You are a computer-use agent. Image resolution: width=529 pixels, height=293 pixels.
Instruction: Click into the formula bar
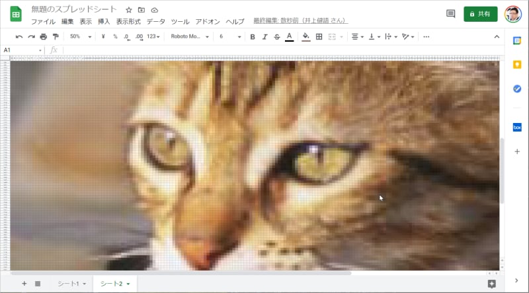click(x=283, y=50)
